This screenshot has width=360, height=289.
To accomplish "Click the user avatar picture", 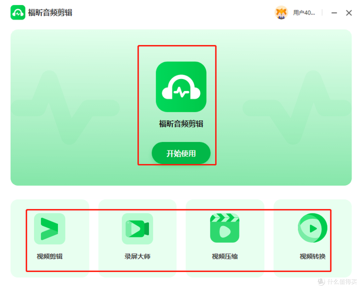I will tap(281, 13).
